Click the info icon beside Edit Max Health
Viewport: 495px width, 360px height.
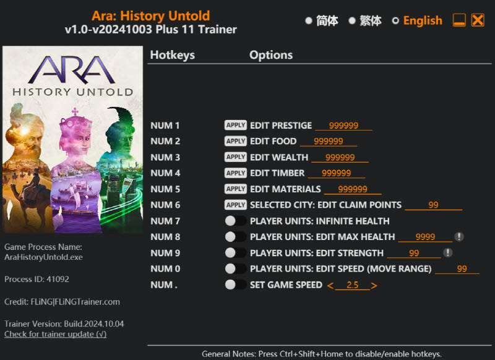pyautogui.click(x=459, y=237)
